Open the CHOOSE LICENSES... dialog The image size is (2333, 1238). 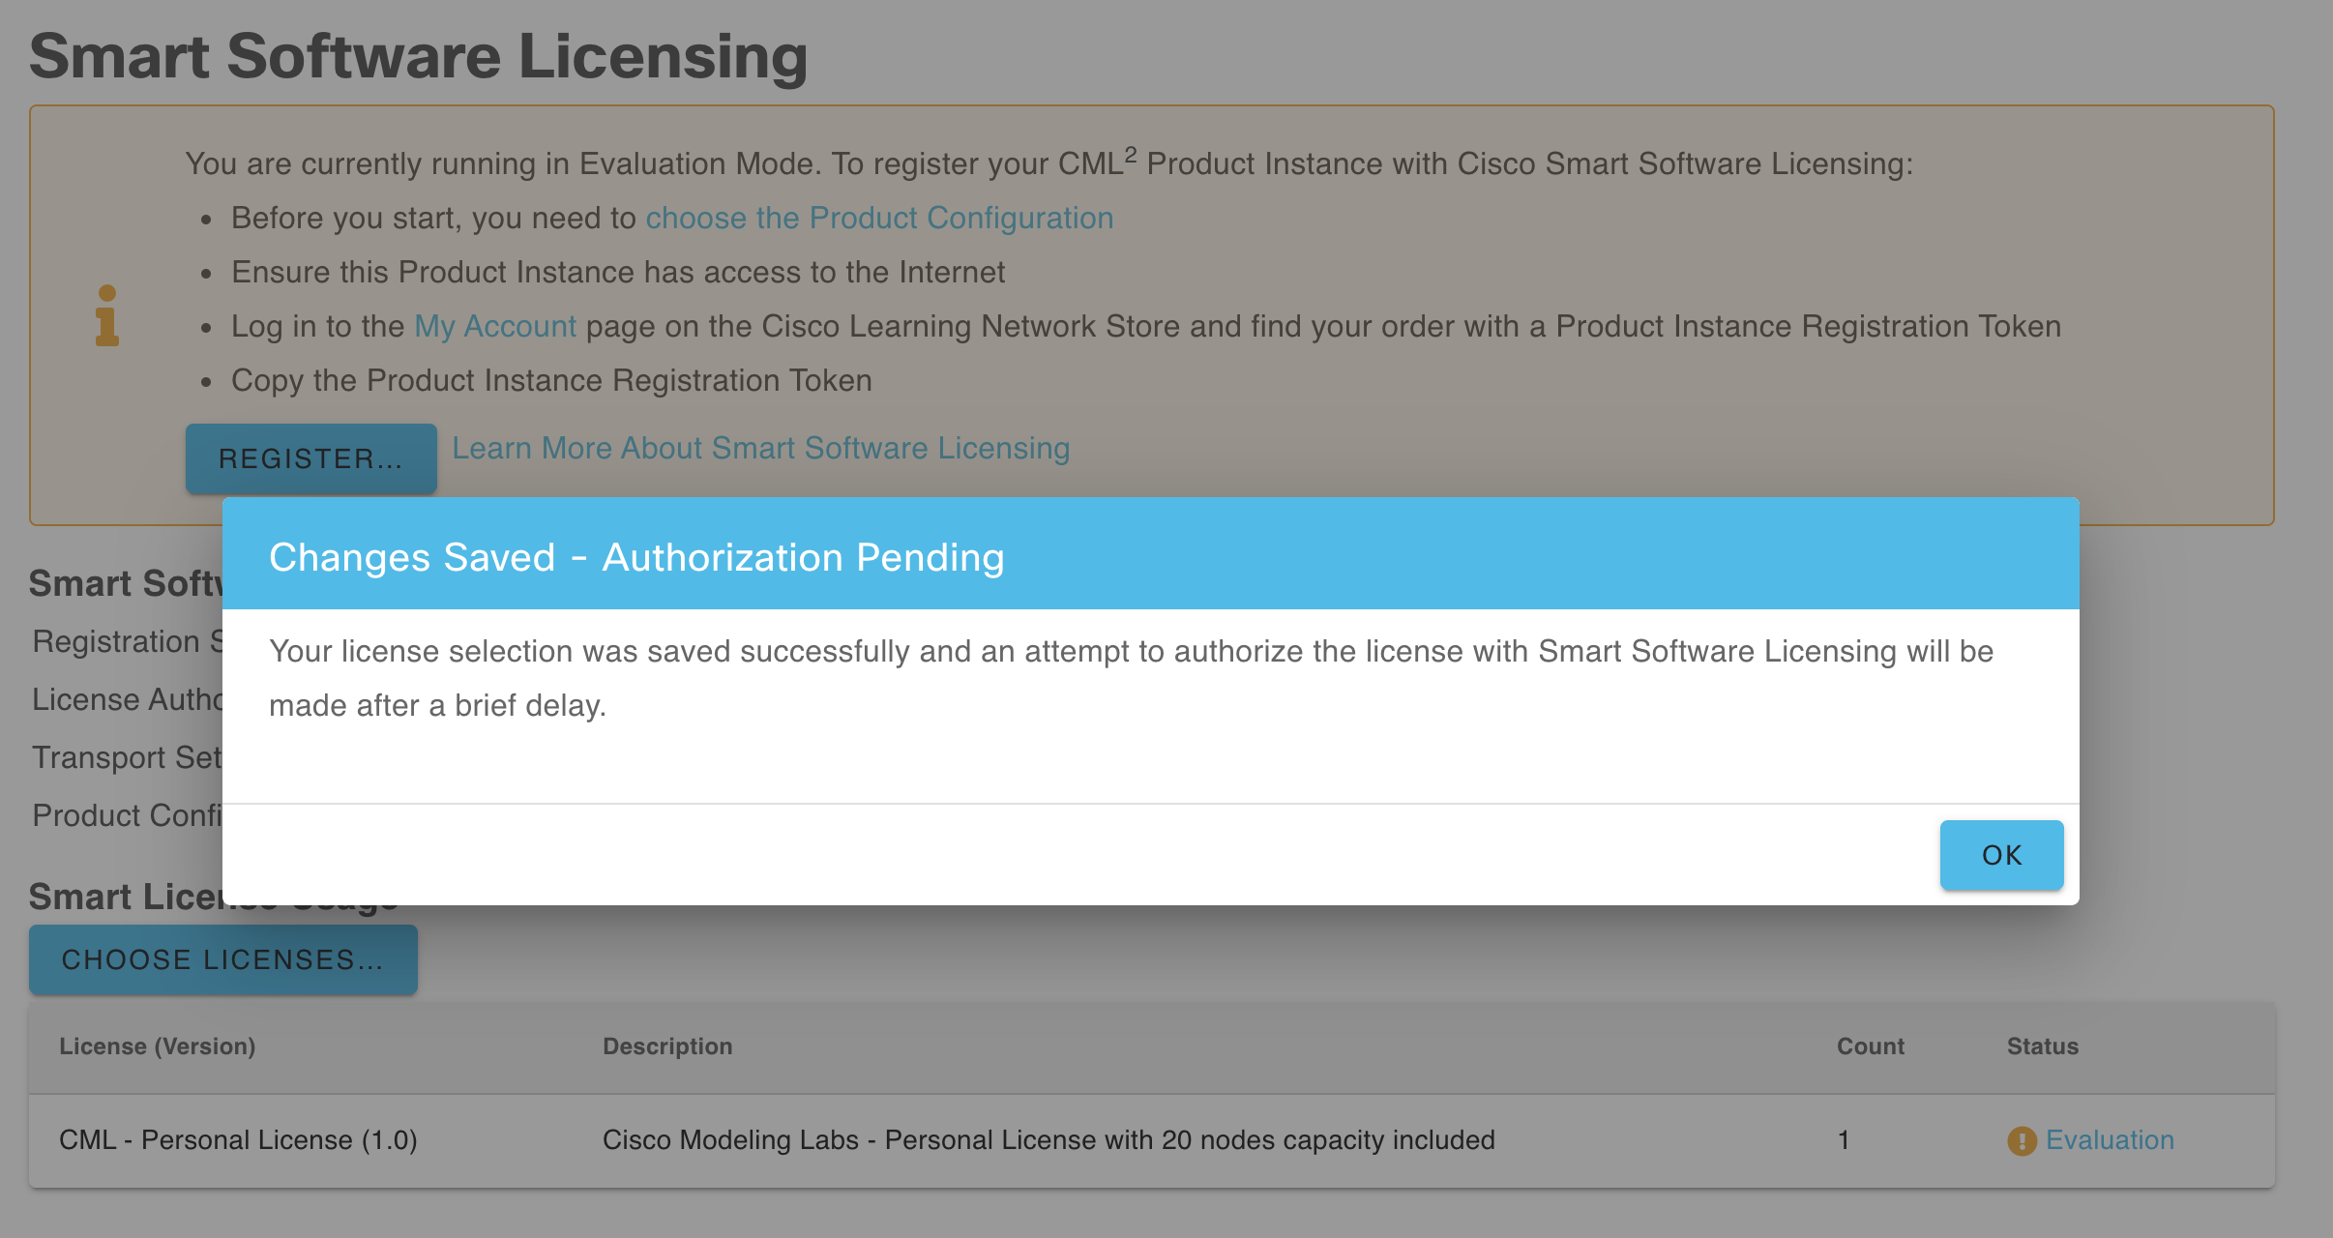[222, 958]
